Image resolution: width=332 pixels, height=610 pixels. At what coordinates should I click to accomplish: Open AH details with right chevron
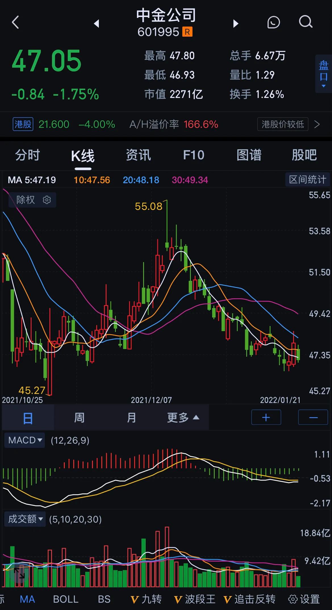(x=317, y=124)
